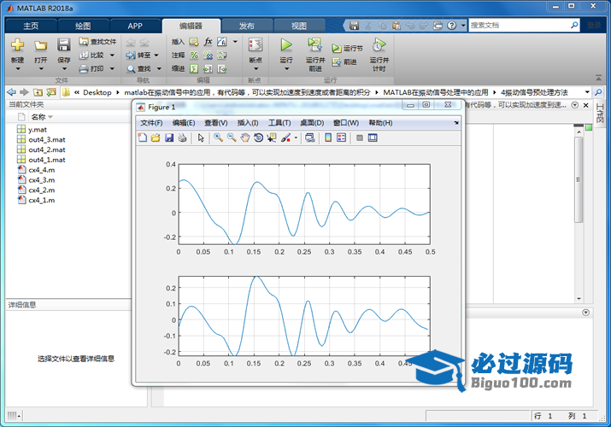
Task: Click Edit Plot arrow pointer in Figure 1
Action: [201, 137]
